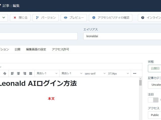Open アクセシビリティの確認 accessibility check
Image resolution: width=161 pixels, height=120 pixels.
[110, 18]
